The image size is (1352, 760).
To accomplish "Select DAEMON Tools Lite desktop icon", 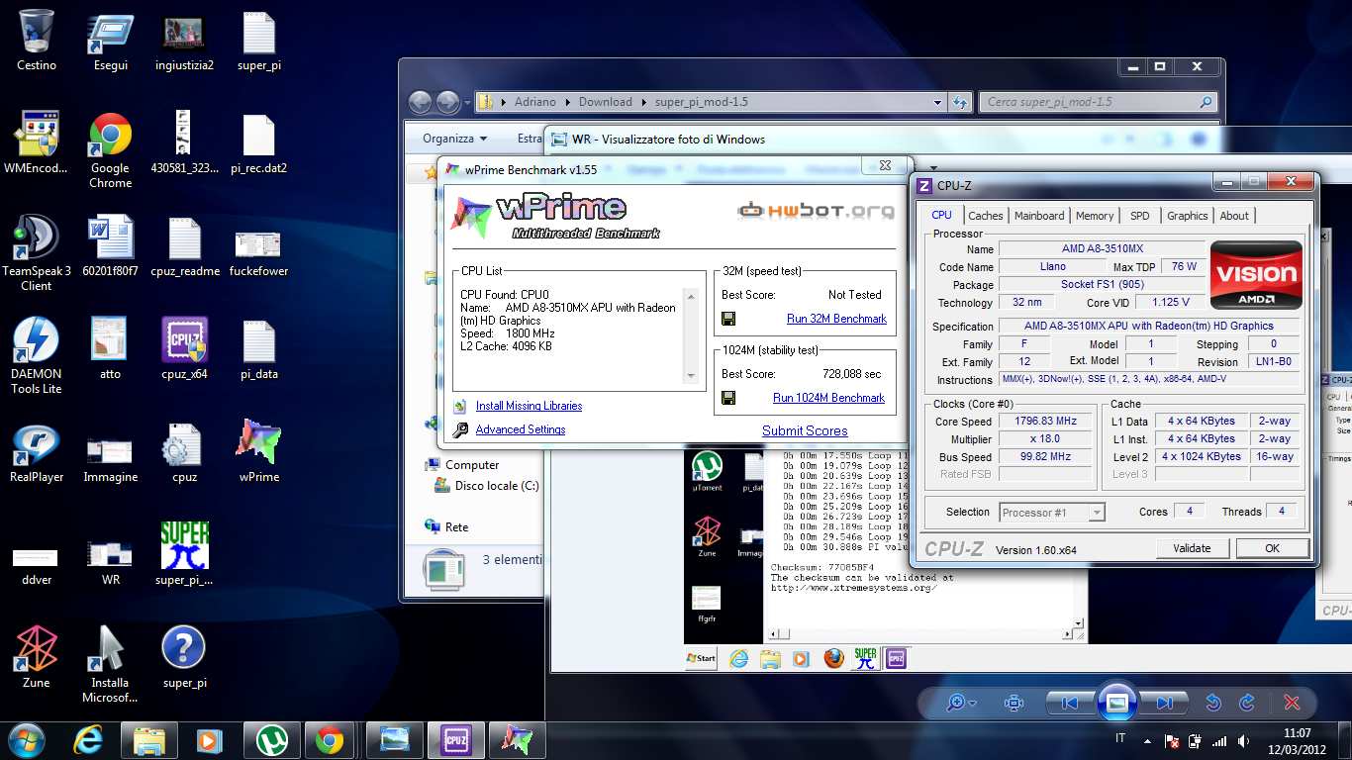I will point(37,355).
